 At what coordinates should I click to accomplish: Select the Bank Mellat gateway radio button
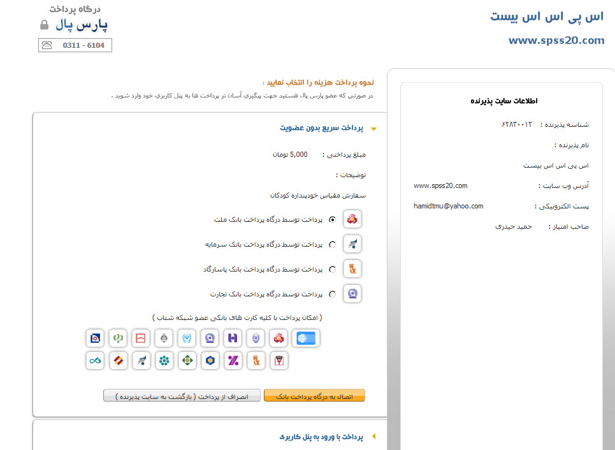click(x=332, y=220)
